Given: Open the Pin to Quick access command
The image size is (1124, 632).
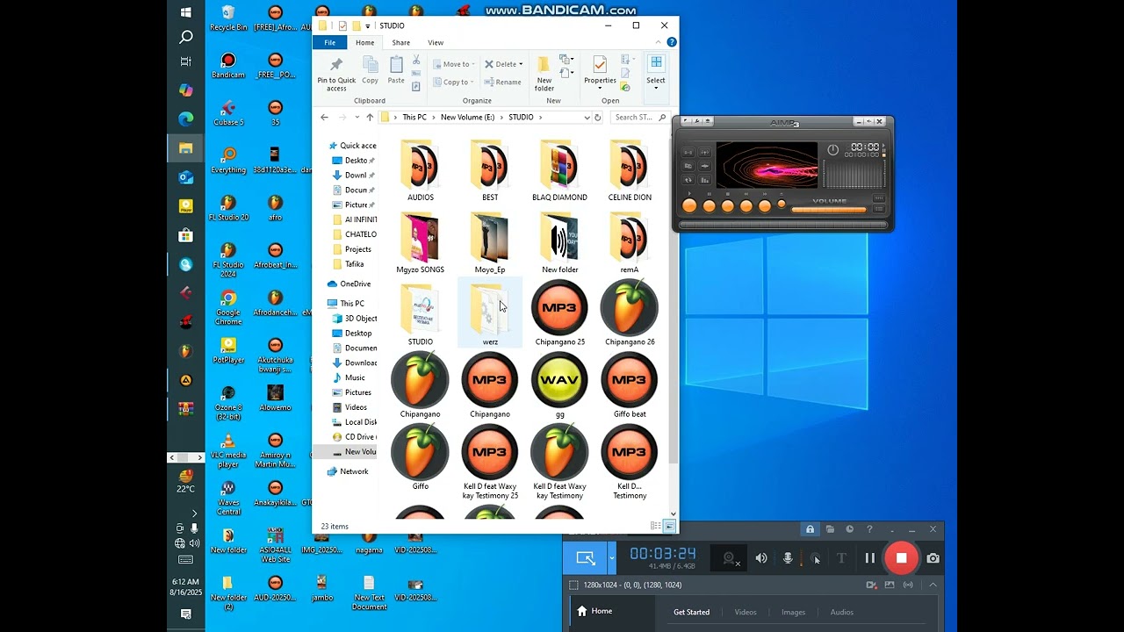Looking at the screenshot, I should pyautogui.click(x=336, y=74).
